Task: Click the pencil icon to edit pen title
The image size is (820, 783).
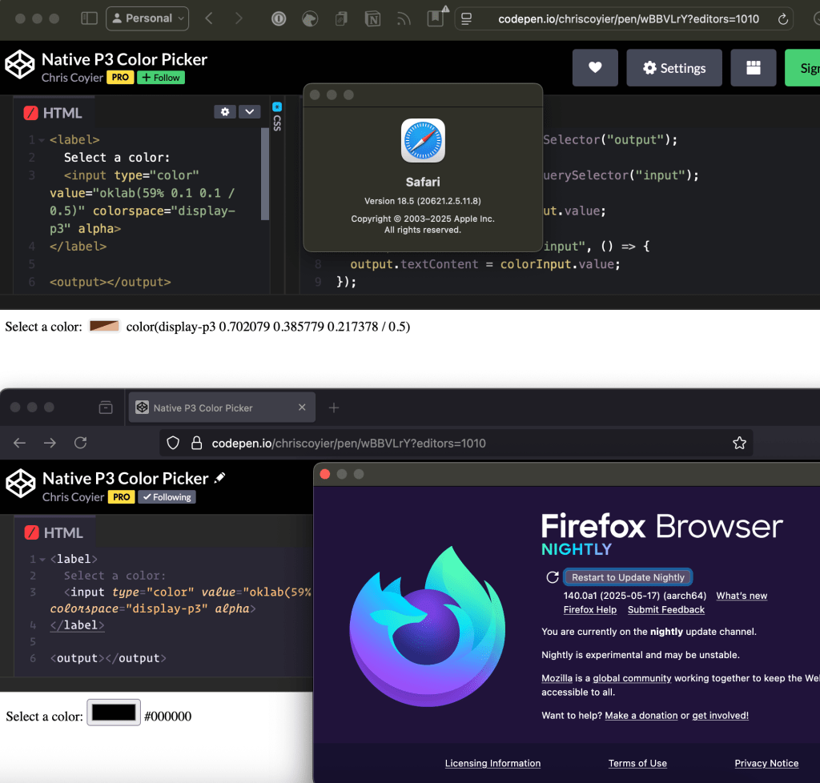Action: coord(220,478)
